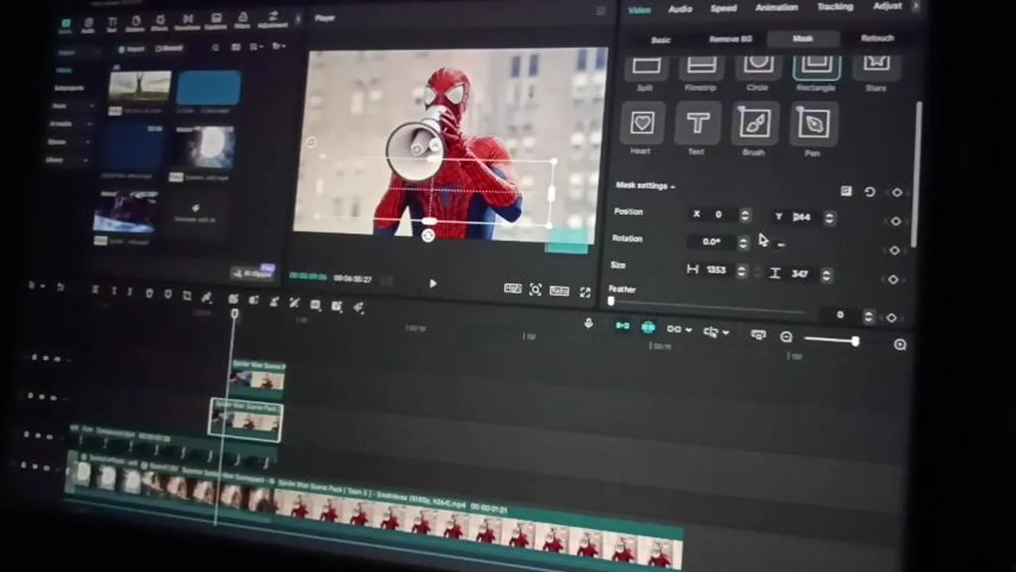
Task: Switch to the Animation tab
Action: click(x=776, y=7)
